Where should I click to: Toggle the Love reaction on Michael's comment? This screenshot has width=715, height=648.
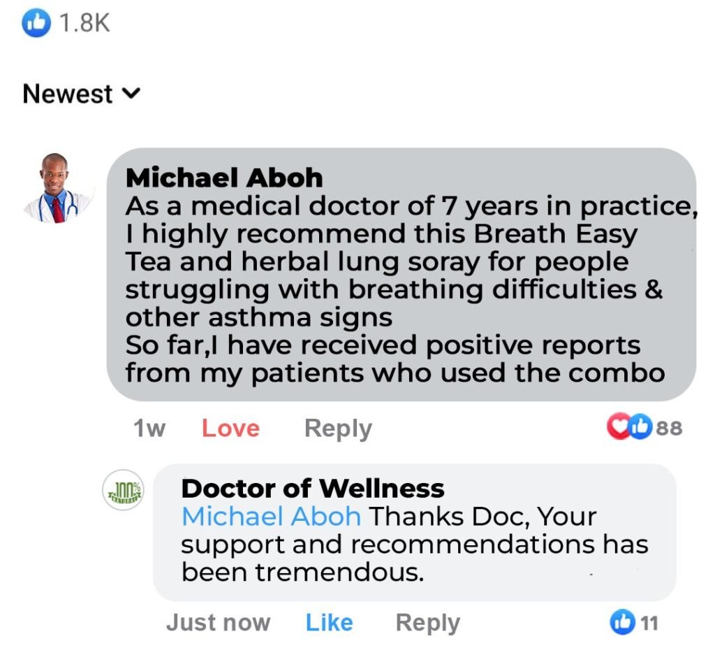pos(230,429)
